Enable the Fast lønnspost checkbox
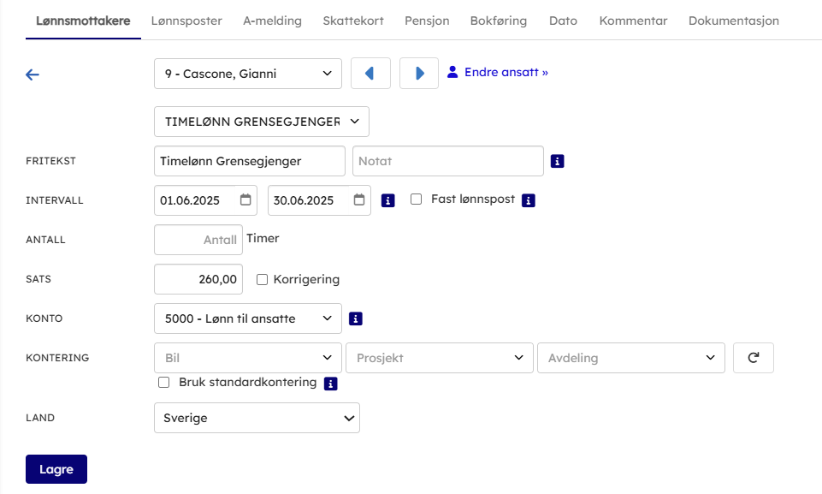The height and width of the screenshot is (494, 822). coord(417,199)
